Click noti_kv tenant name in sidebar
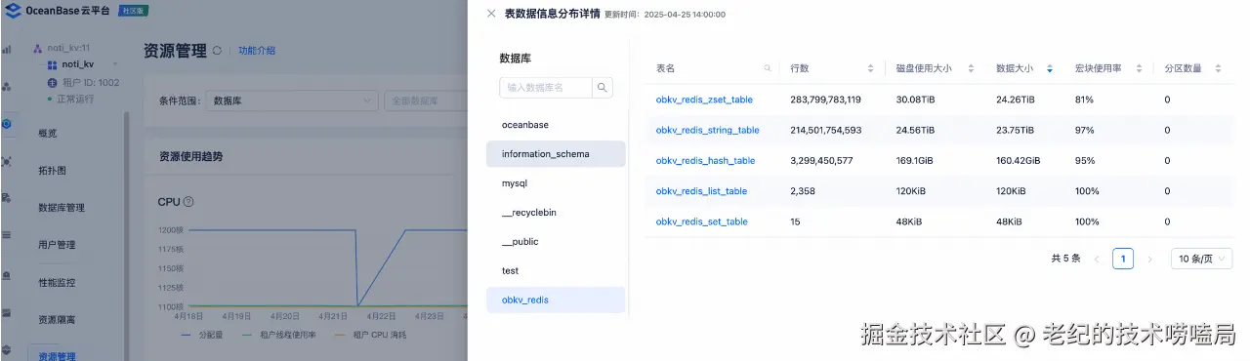This screenshot has width=1250, height=361. pyautogui.click(x=77, y=64)
